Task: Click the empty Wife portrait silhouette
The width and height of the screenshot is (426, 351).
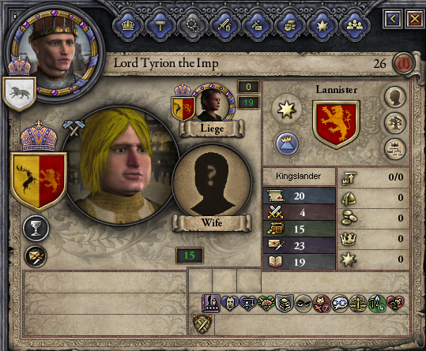Action: pos(212,181)
